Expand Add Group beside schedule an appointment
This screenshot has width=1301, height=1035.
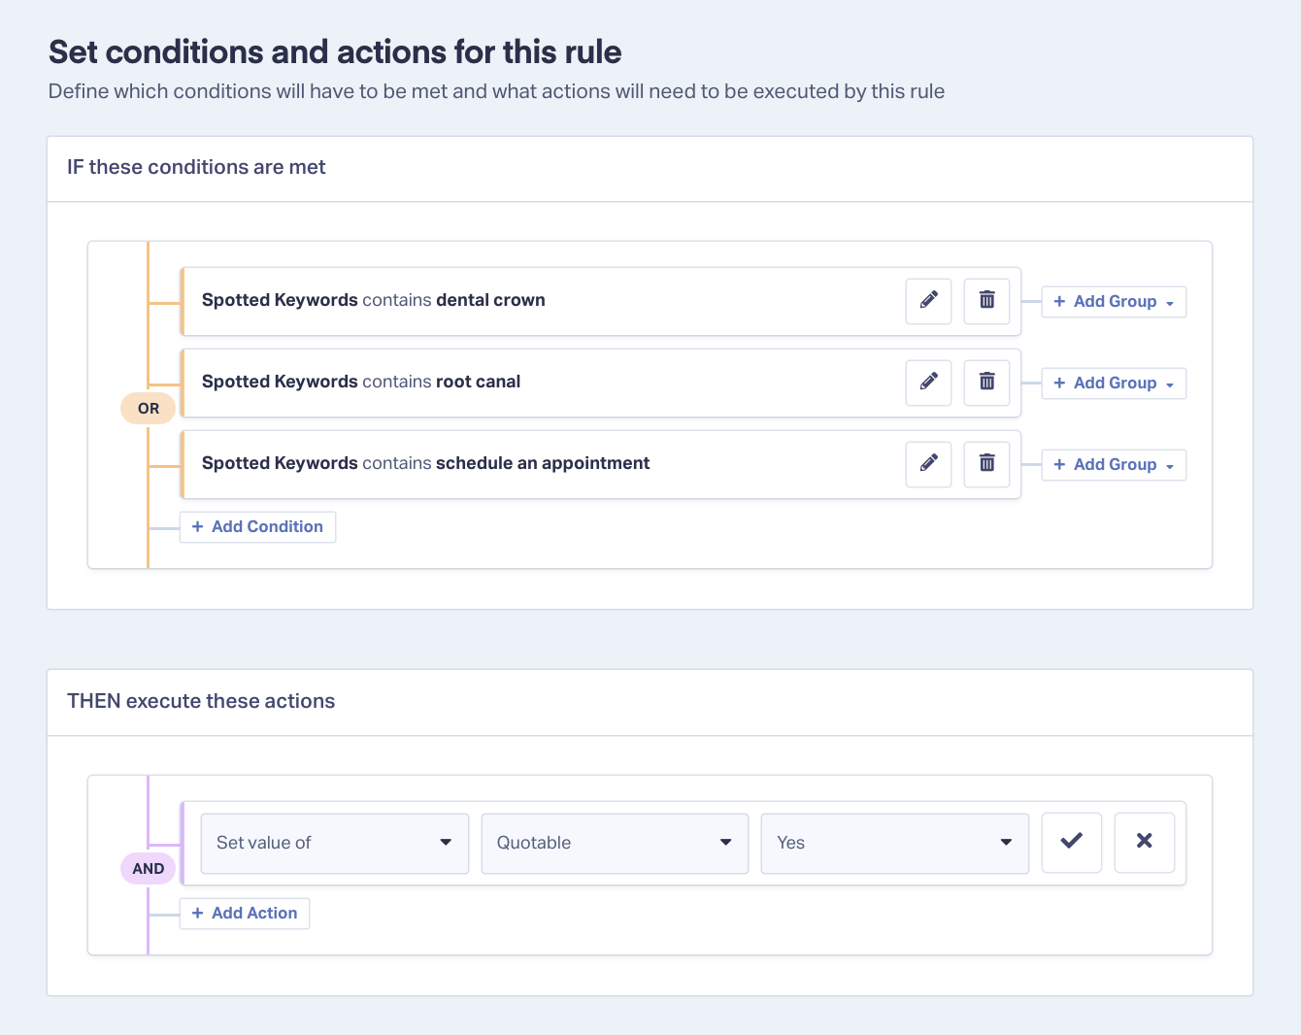click(1114, 465)
